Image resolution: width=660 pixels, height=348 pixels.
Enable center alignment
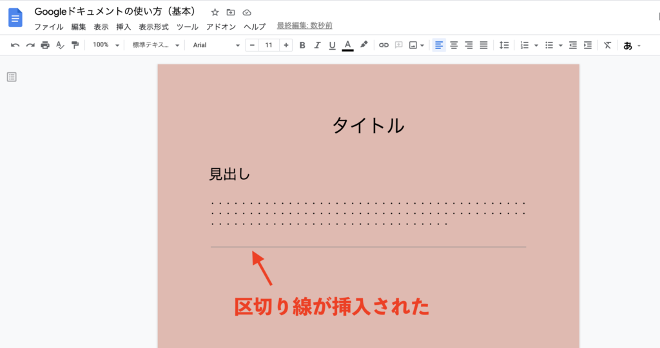click(454, 45)
